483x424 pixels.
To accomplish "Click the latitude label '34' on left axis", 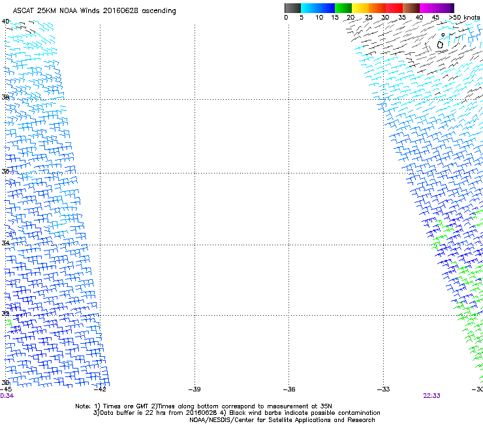I will click(x=5, y=243).
